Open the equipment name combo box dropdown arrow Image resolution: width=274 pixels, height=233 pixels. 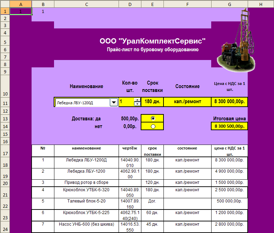(114, 102)
